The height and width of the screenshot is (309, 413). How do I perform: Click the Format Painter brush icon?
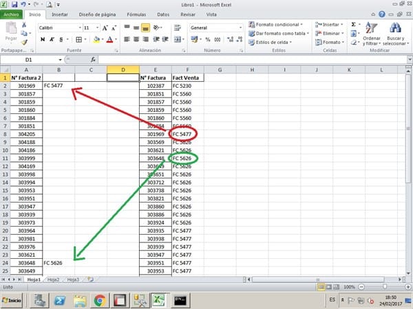tap(24, 42)
